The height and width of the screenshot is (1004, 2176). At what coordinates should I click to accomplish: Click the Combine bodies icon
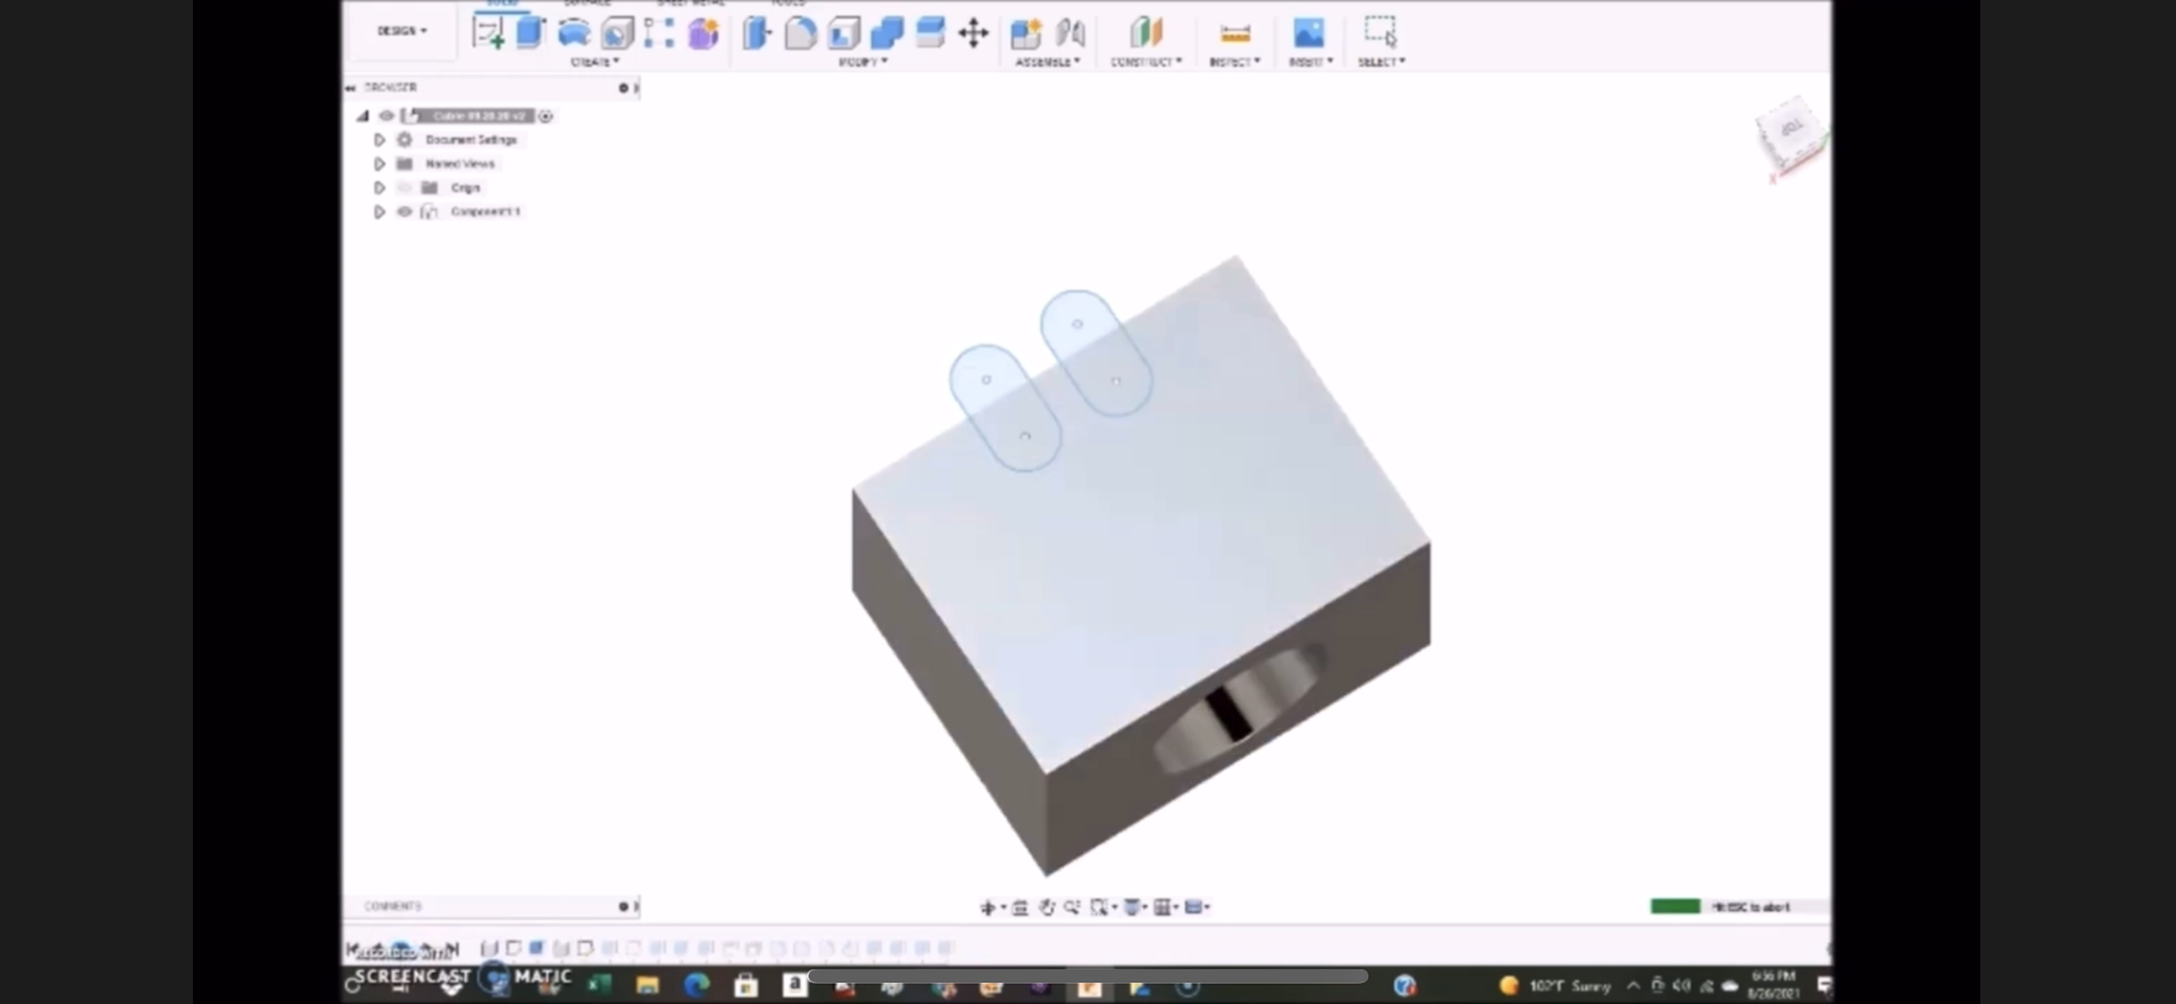click(x=886, y=34)
